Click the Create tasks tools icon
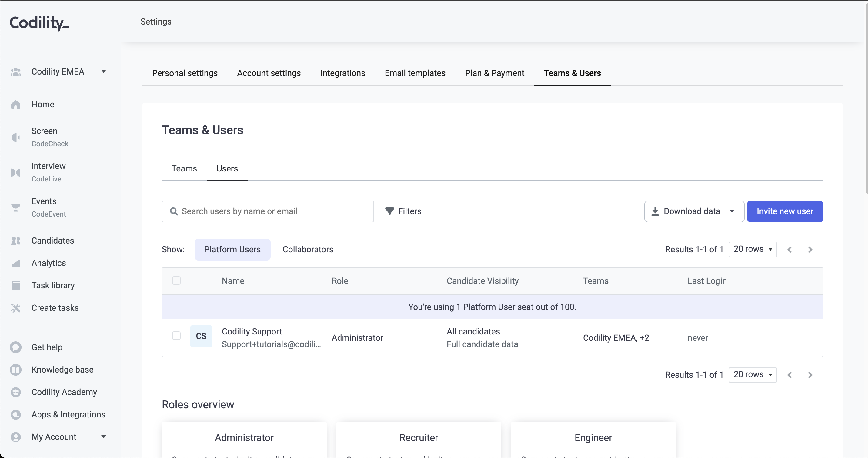The width and height of the screenshot is (868, 458). pos(16,308)
